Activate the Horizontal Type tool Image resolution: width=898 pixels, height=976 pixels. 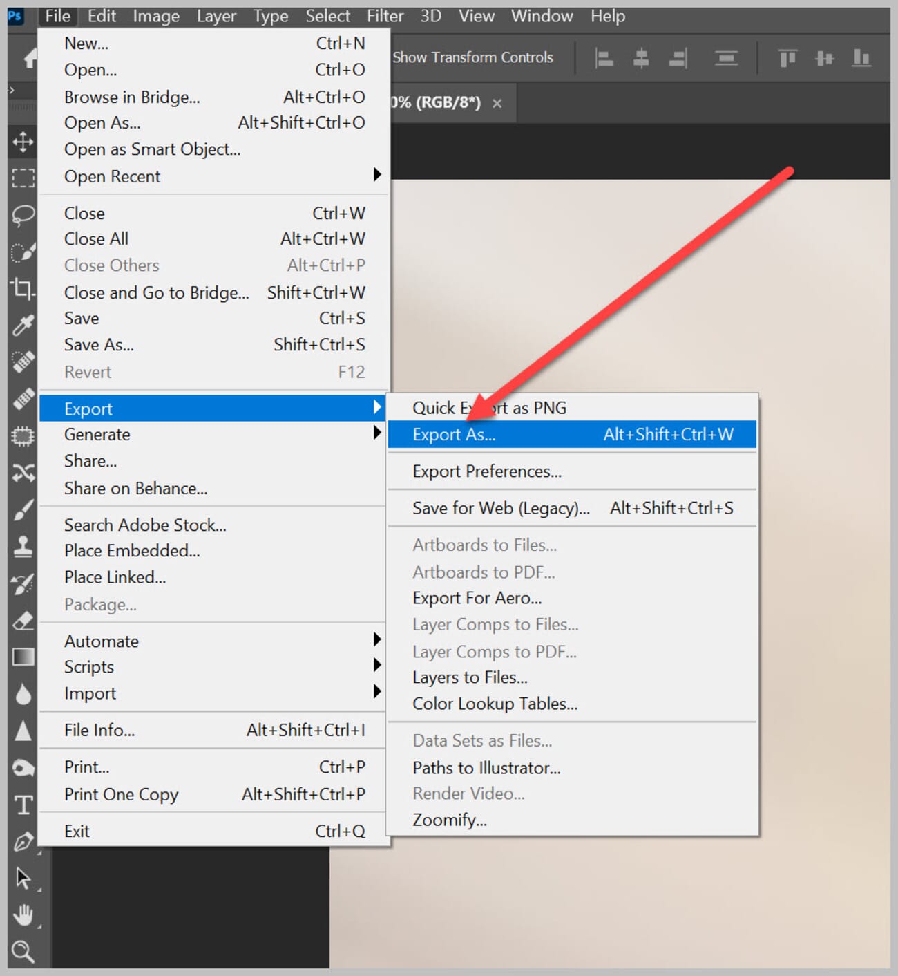pyautogui.click(x=23, y=804)
